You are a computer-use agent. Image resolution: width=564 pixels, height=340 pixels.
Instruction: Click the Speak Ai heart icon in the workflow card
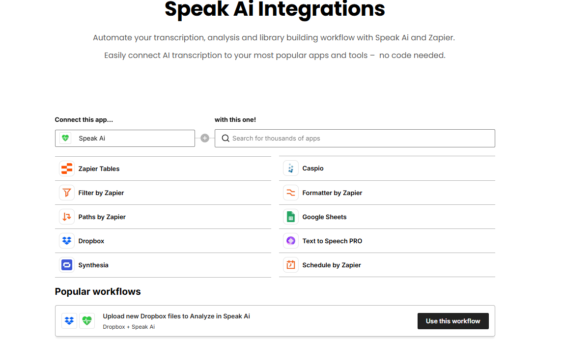point(86,320)
